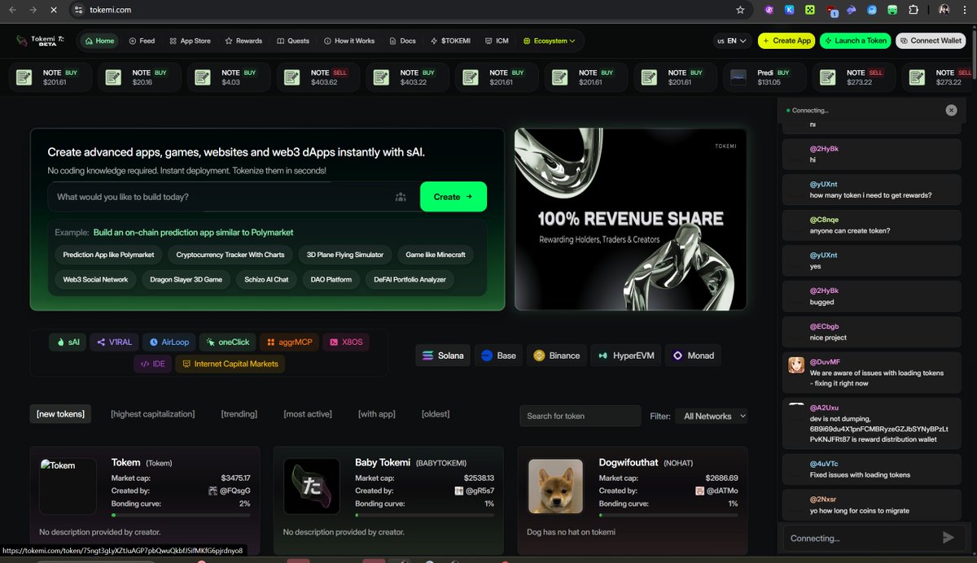977x563 pixels.
Task: Select the Monad network
Action: click(x=694, y=356)
